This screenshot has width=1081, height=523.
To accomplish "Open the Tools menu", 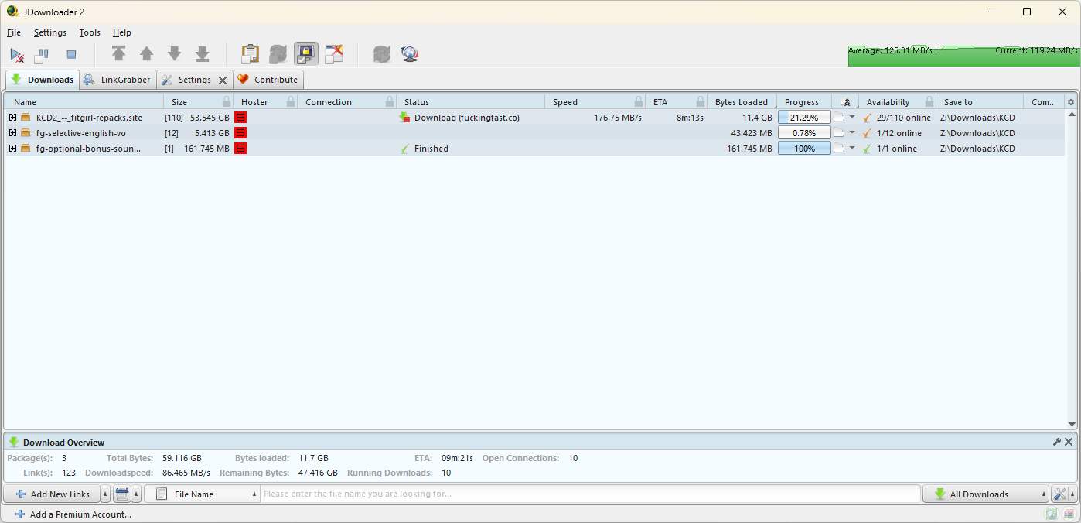I will coord(90,32).
